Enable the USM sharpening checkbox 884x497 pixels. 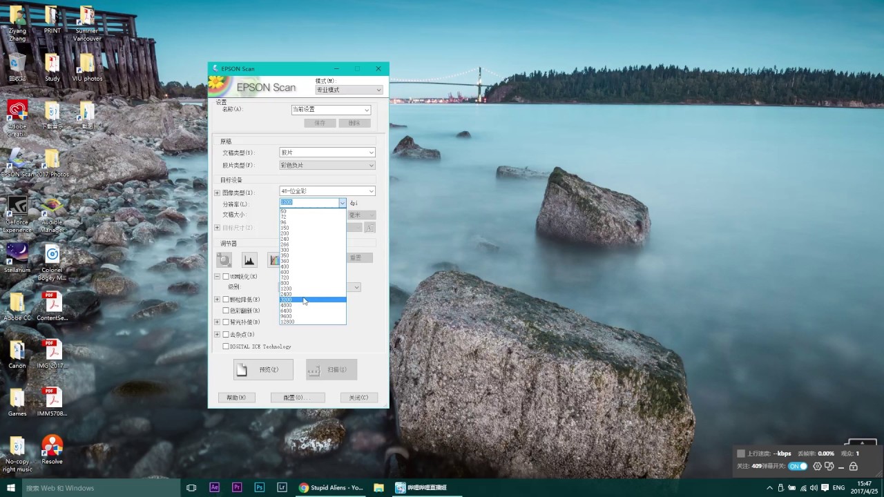point(225,276)
